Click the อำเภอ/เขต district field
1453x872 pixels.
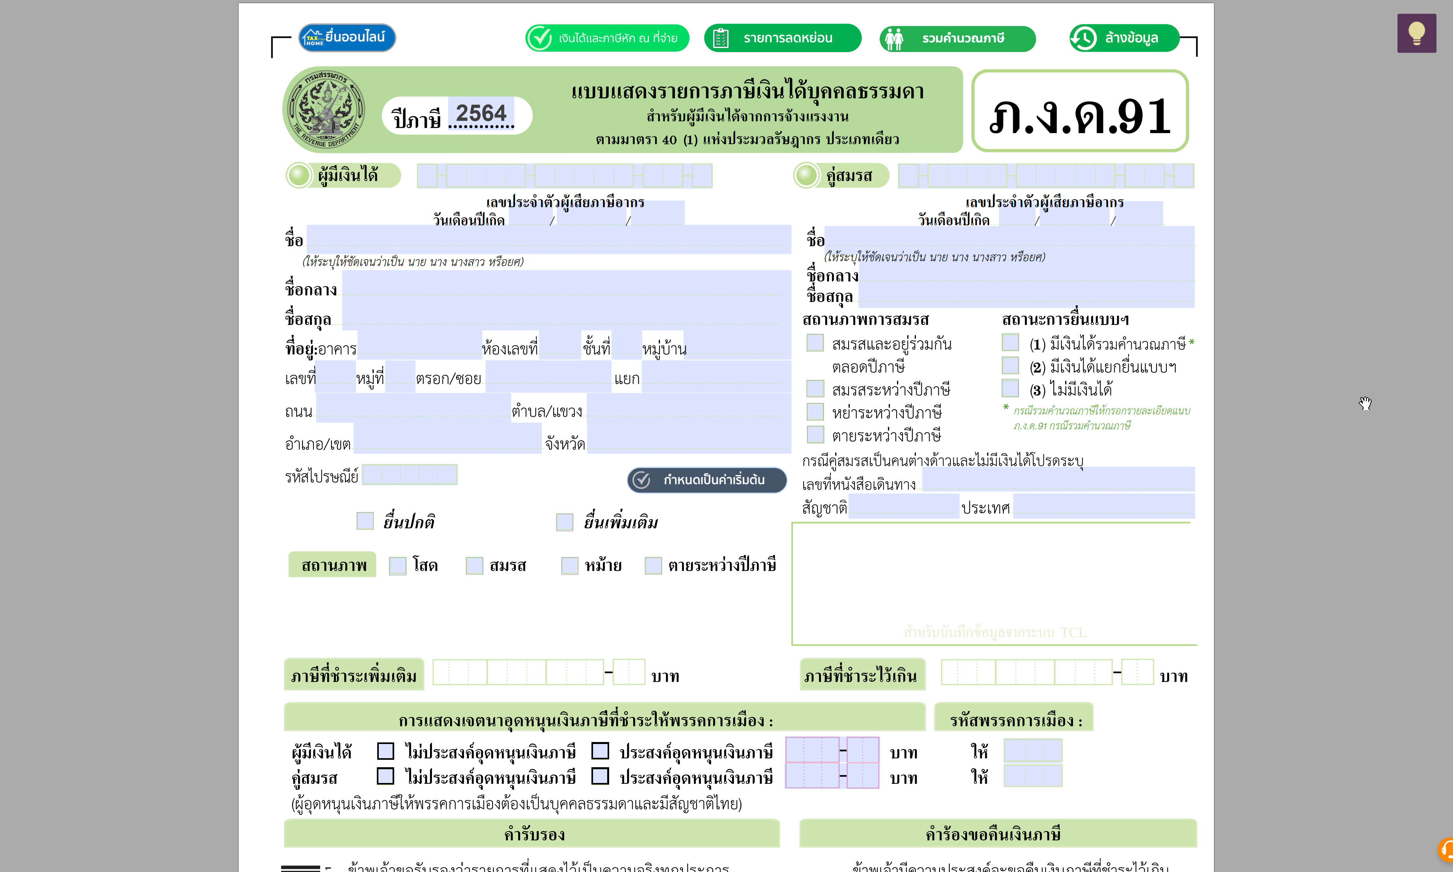(x=447, y=438)
